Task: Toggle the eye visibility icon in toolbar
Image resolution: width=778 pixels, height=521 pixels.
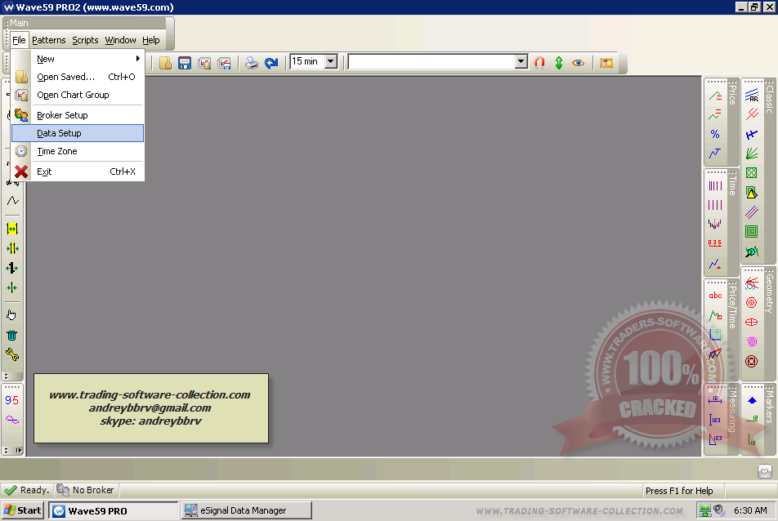Action: point(579,62)
